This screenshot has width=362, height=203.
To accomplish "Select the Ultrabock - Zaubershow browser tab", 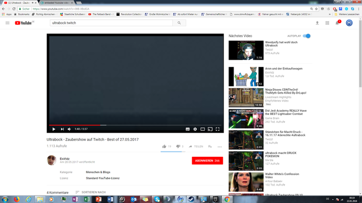I will pos(20,3).
